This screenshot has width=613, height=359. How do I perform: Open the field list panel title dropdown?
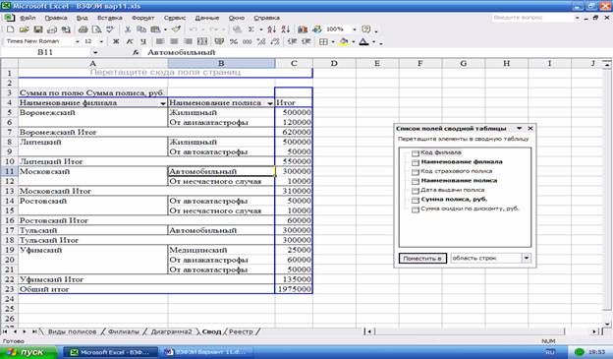point(519,129)
